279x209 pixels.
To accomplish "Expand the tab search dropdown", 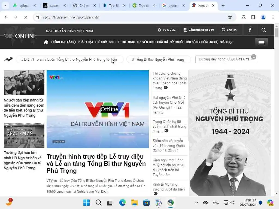I will coord(5,5).
